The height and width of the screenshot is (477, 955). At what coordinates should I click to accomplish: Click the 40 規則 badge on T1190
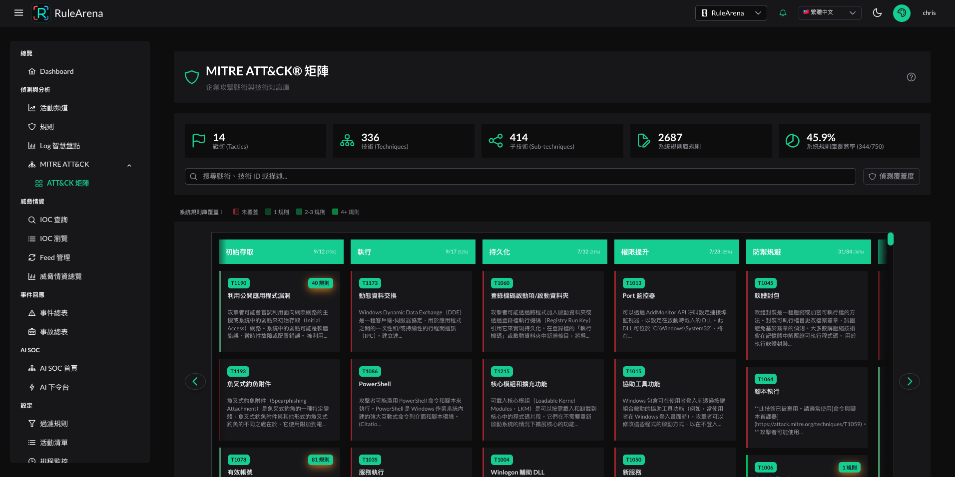[320, 283]
